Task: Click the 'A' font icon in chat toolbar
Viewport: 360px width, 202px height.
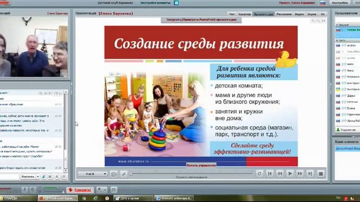Action: point(57,177)
